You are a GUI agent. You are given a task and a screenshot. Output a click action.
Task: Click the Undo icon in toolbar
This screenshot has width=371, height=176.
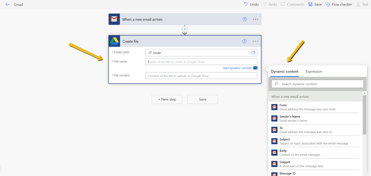pyautogui.click(x=246, y=4)
